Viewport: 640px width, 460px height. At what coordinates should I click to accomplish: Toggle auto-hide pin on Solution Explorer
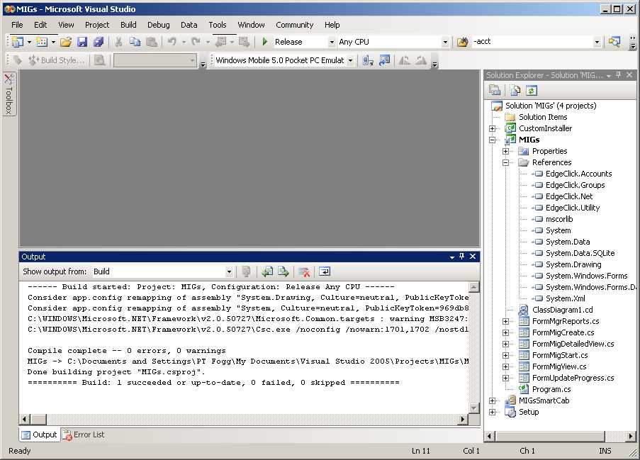[618, 74]
